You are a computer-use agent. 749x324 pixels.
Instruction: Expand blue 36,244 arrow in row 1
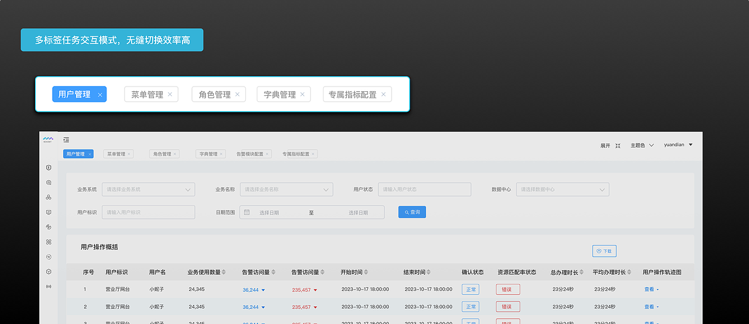coord(263,289)
